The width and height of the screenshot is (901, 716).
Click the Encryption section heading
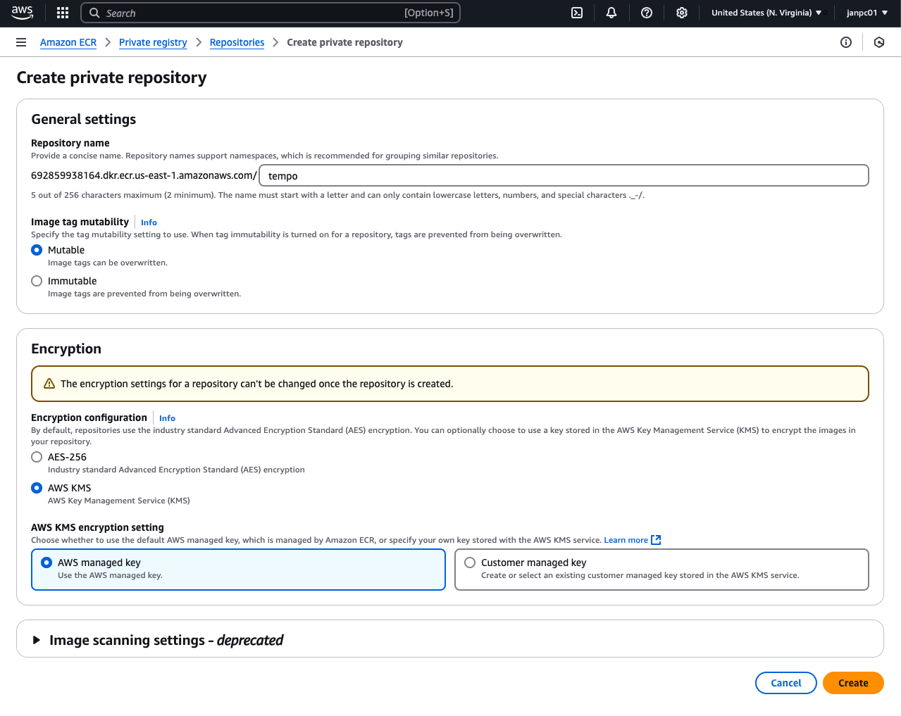pyautogui.click(x=66, y=348)
